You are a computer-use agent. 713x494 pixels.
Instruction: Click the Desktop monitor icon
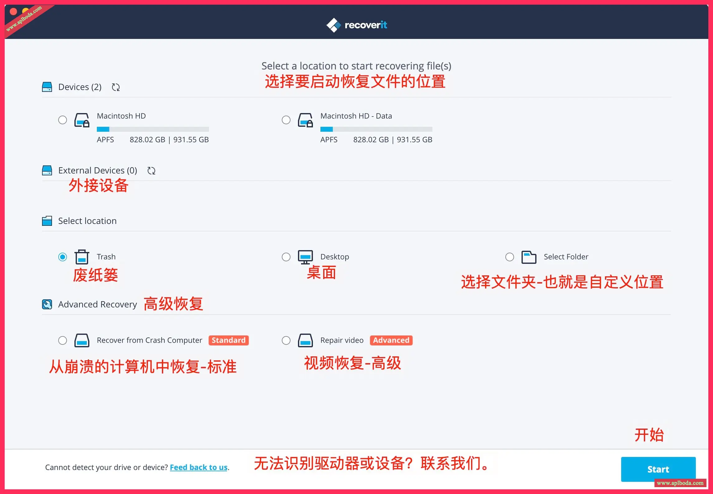pos(305,257)
